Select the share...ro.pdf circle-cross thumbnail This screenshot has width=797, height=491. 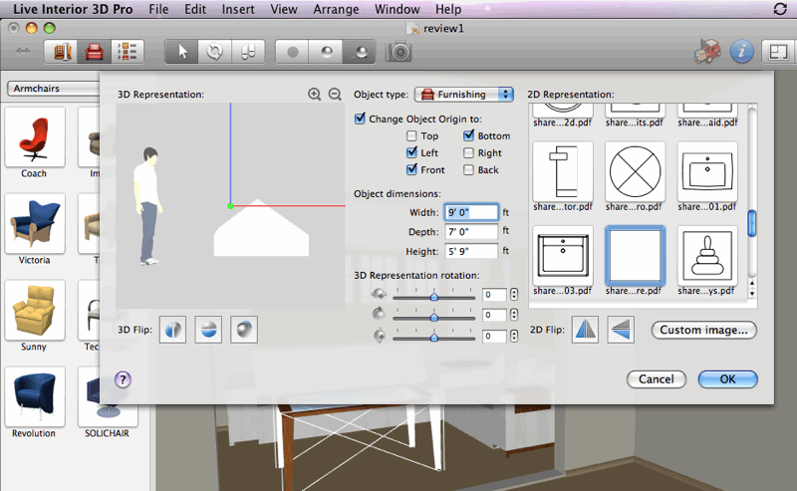(x=635, y=172)
